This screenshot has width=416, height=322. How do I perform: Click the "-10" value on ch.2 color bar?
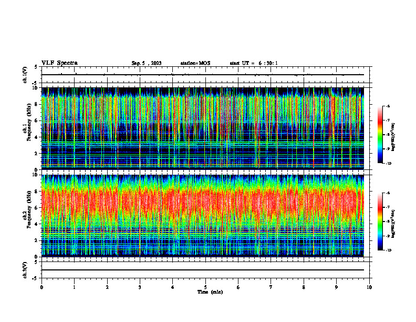(388, 250)
